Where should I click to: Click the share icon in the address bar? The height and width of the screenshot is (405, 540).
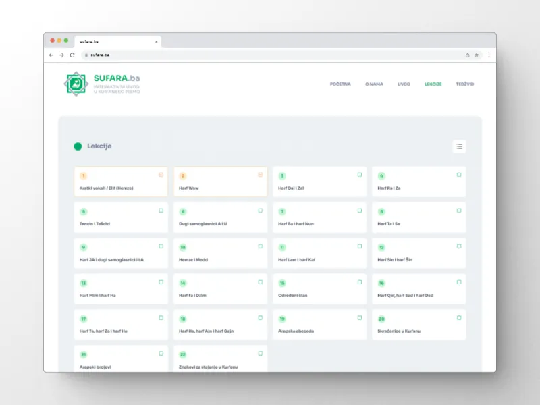coord(467,55)
